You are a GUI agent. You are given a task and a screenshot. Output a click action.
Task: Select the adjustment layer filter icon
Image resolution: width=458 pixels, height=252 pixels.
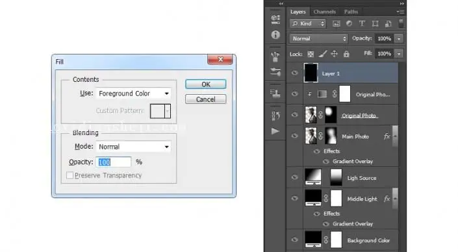pyautogui.click(x=349, y=23)
